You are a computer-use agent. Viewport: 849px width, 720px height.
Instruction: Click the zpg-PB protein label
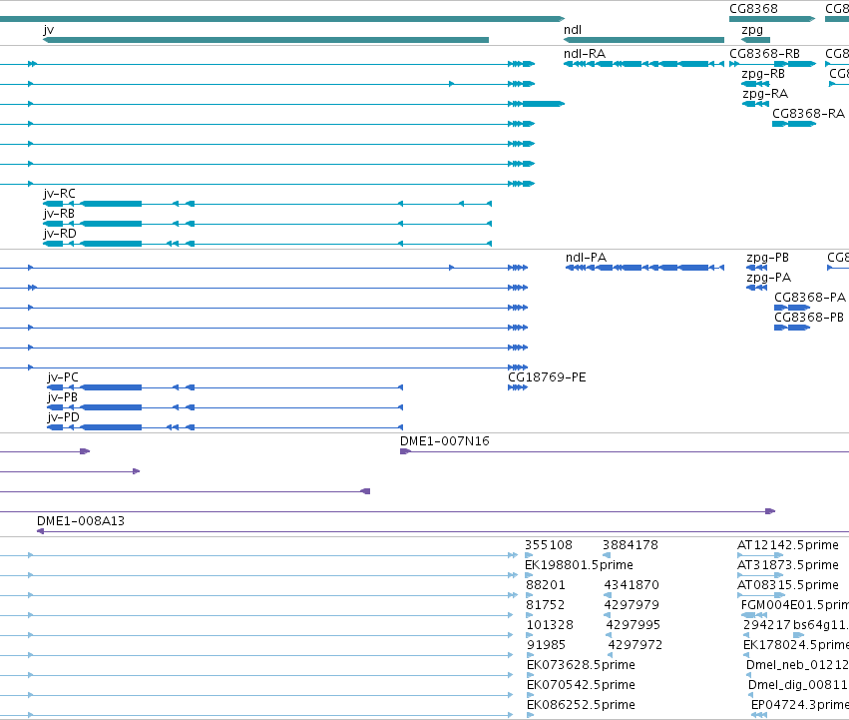767,258
